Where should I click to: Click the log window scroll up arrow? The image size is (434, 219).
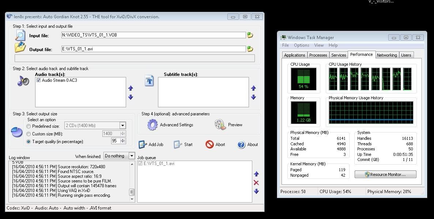click(132, 164)
